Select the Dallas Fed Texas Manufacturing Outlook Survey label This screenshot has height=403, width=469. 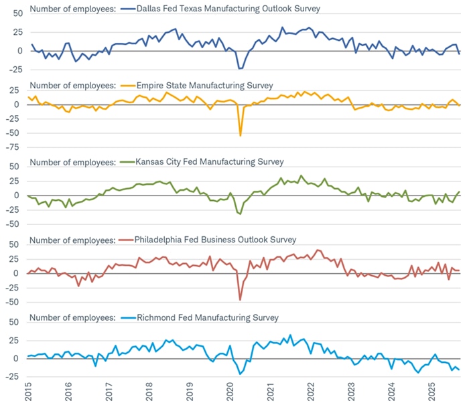[228, 9]
